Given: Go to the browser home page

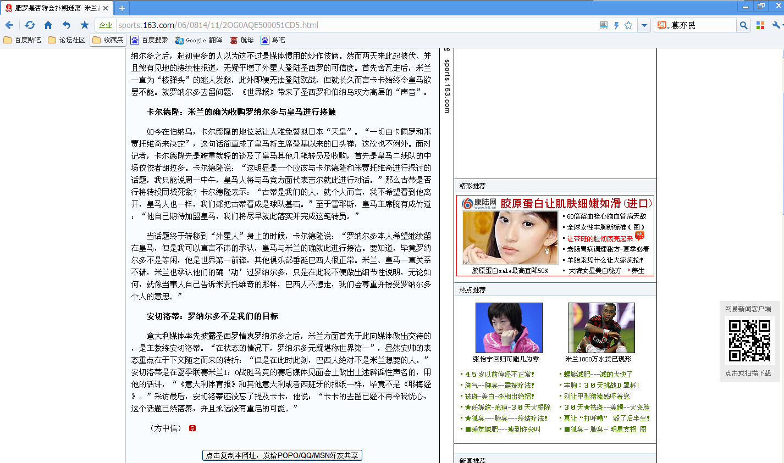Looking at the screenshot, I should 48,25.
